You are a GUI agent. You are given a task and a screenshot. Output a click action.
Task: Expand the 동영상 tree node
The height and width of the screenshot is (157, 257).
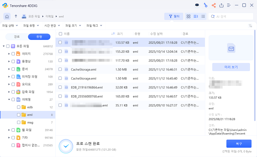tap(9, 61)
